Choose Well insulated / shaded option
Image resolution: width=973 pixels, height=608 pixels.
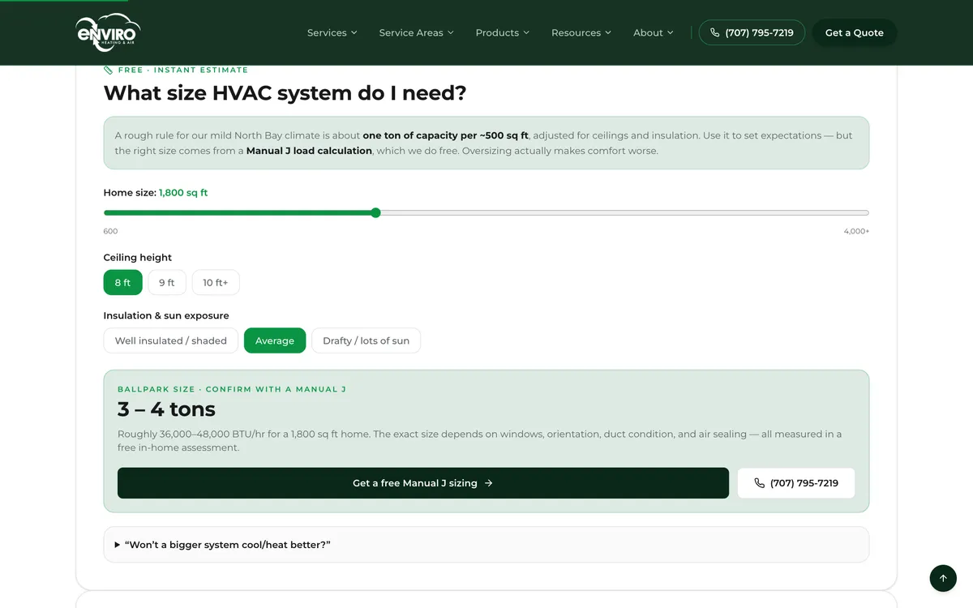tap(171, 340)
